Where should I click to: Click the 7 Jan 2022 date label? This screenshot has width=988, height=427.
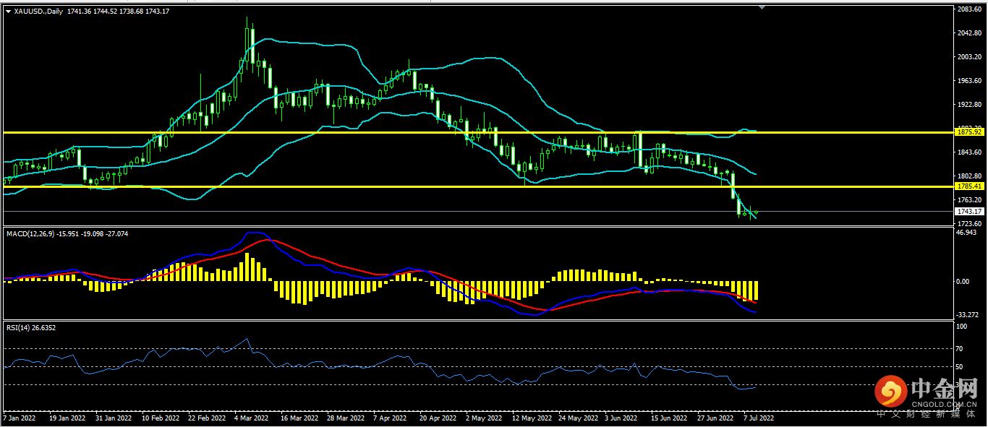click(x=20, y=418)
